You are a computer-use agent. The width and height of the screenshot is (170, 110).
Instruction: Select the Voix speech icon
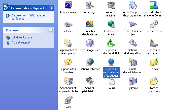point(69,100)
